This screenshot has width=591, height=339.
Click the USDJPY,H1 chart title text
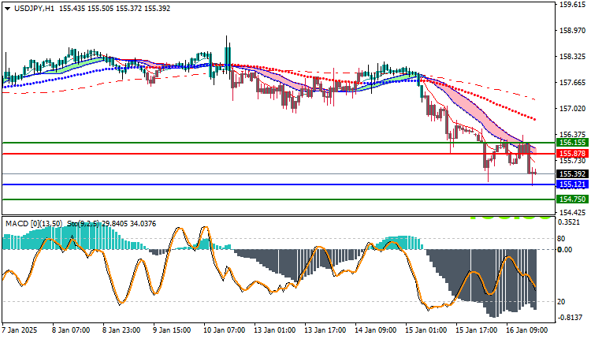[x=35, y=9]
